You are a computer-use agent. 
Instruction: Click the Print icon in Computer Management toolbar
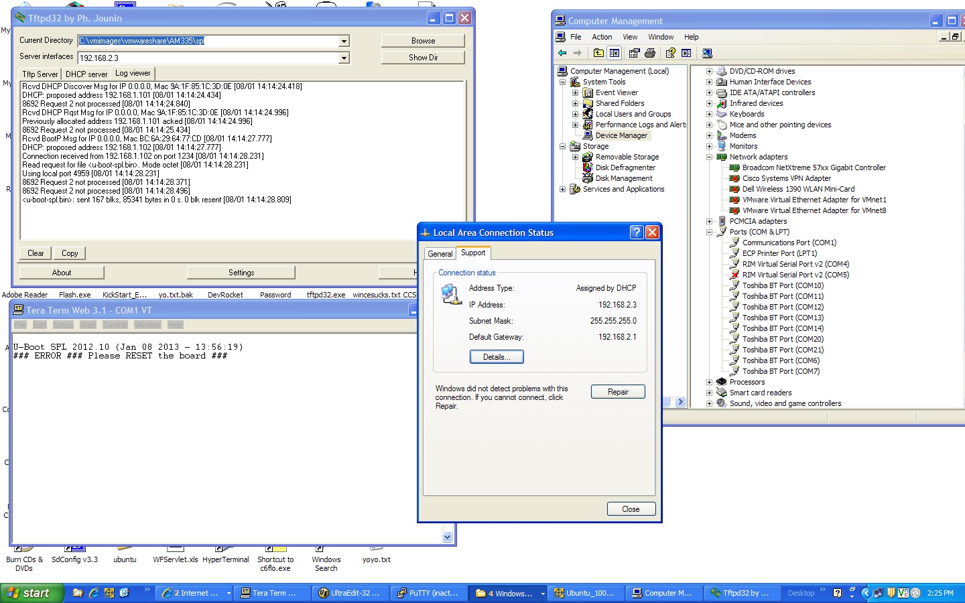pyautogui.click(x=650, y=53)
